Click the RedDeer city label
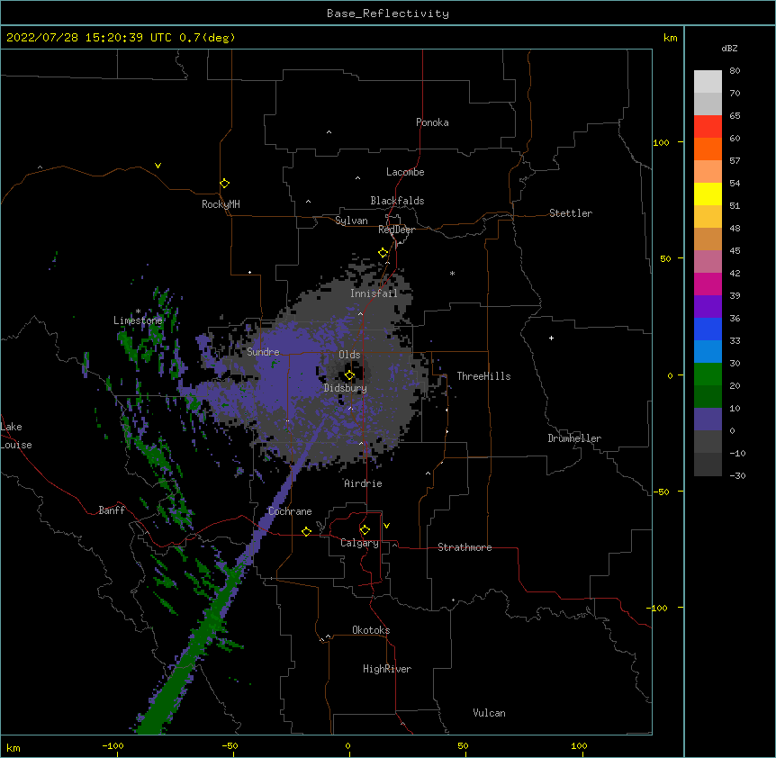This screenshot has height=758, width=776. [x=396, y=230]
